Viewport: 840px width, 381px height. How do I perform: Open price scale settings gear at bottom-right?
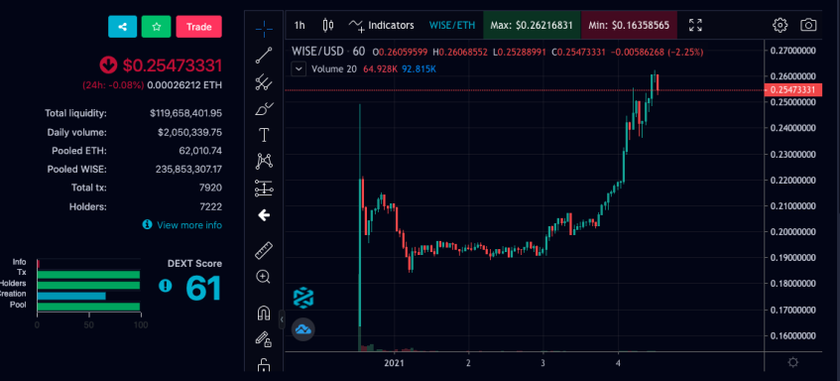pos(793,363)
